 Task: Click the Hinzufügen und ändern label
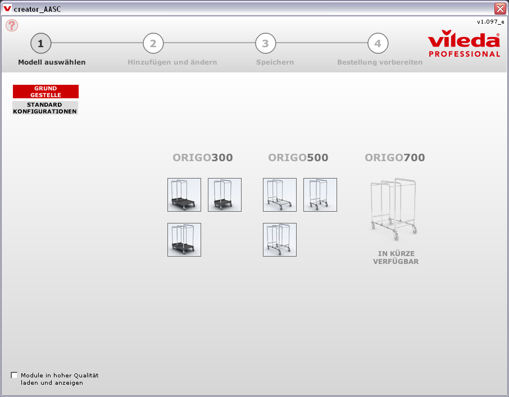(172, 62)
